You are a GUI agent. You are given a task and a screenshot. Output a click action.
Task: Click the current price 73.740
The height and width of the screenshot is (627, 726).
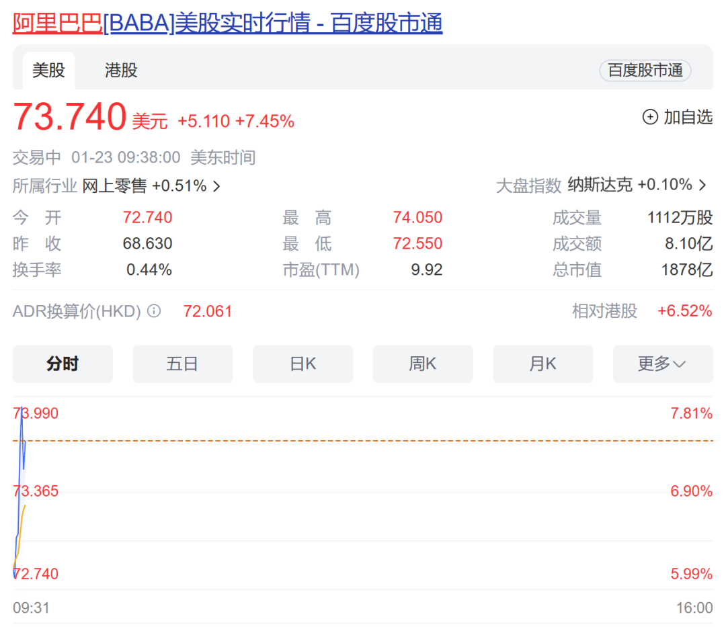pyautogui.click(x=69, y=116)
